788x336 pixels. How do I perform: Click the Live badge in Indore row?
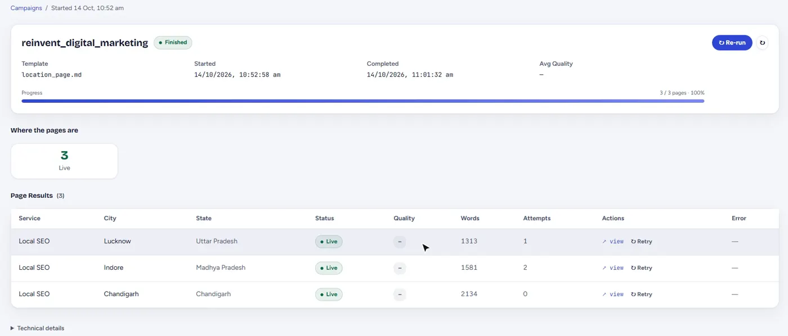(329, 268)
